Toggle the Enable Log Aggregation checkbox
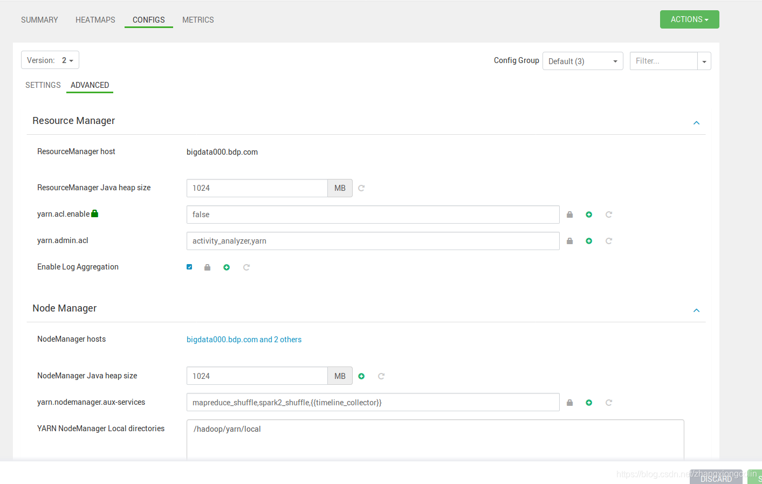 coord(189,267)
